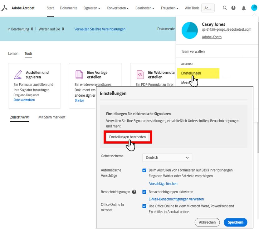Switch to Mit Stern markiert tab
259x229 pixels.
point(52,117)
